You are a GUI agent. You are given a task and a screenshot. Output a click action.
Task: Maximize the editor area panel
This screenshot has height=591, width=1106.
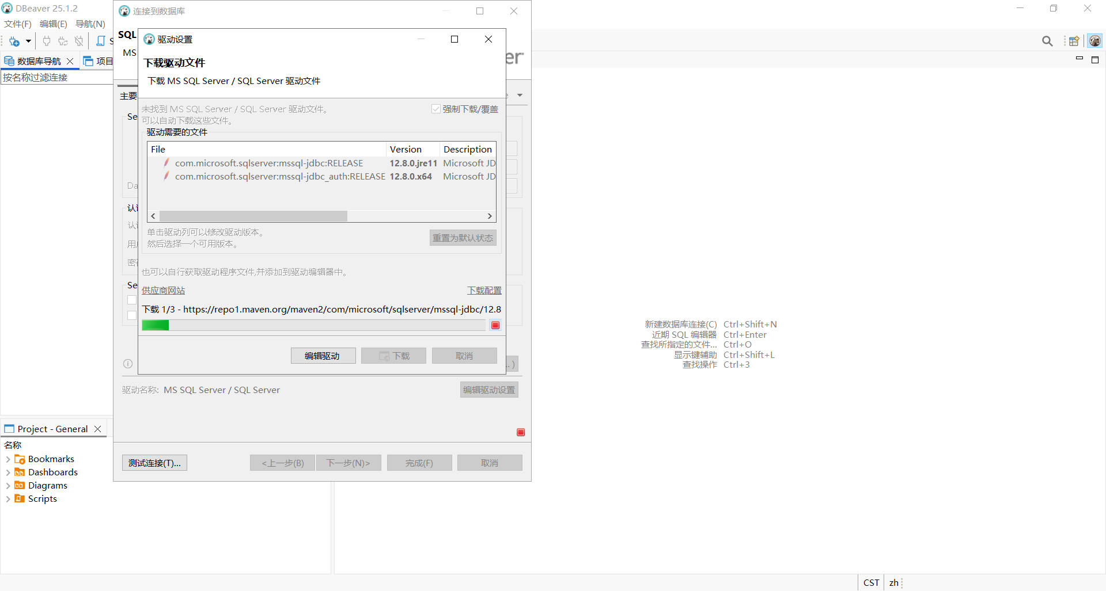[x=1095, y=59]
